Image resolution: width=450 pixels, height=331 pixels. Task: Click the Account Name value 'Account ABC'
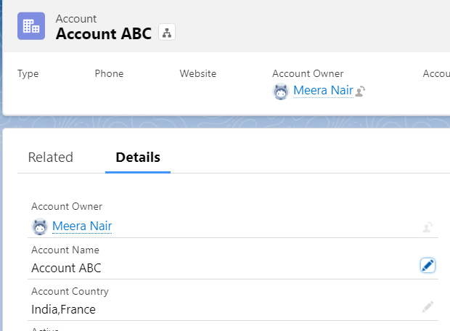point(66,268)
